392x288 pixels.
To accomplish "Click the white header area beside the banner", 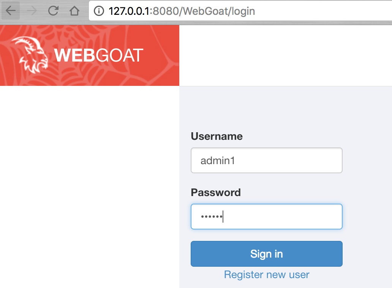I will [x=286, y=55].
